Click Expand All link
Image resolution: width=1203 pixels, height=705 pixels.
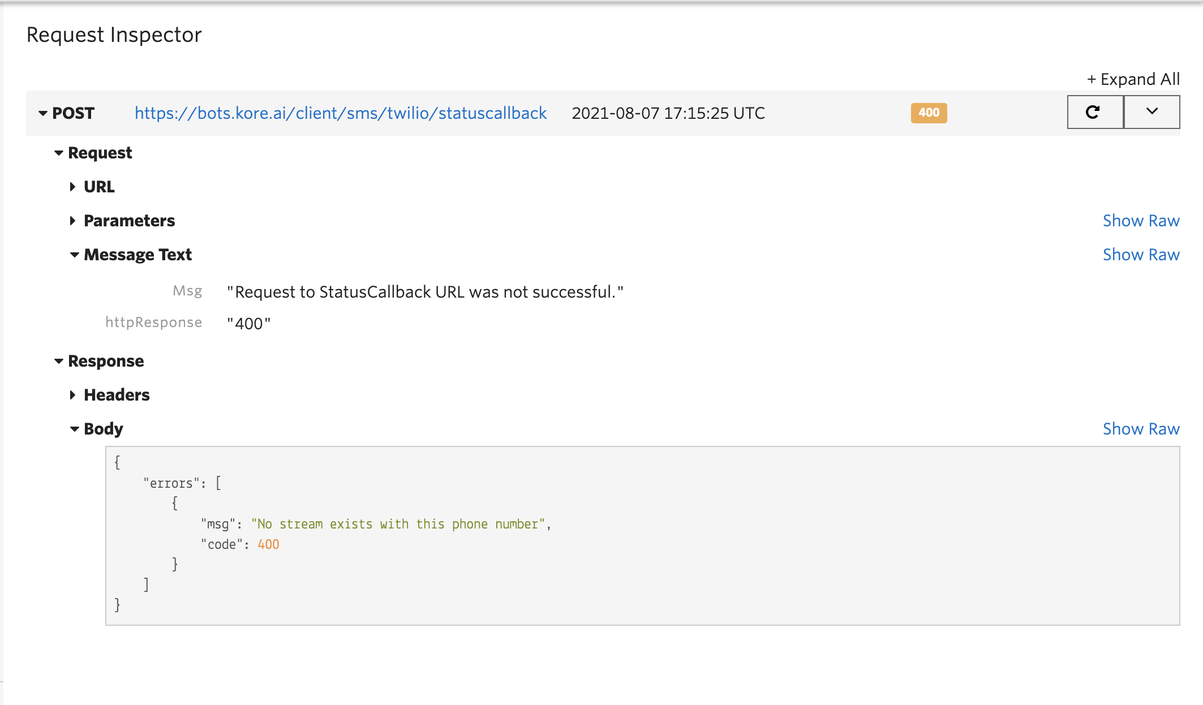[1133, 79]
